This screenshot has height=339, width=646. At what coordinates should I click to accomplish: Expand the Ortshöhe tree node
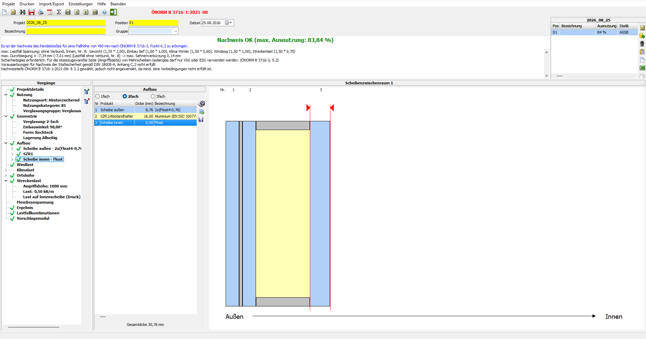click(x=6, y=175)
